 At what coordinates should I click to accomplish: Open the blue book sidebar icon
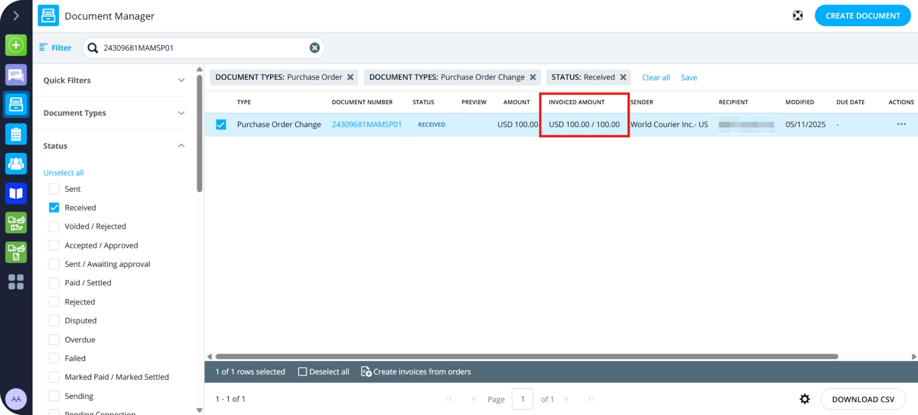point(16,193)
